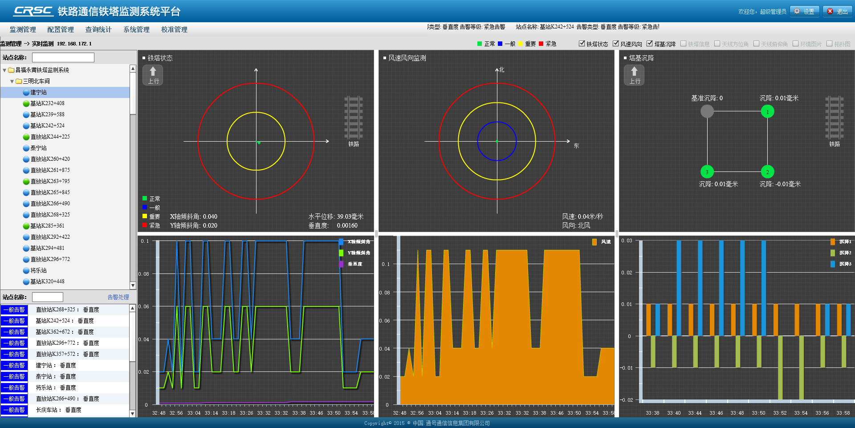Toggle the 塔基沉降 checkbox
The image size is (855, 428).
point(650,44)
